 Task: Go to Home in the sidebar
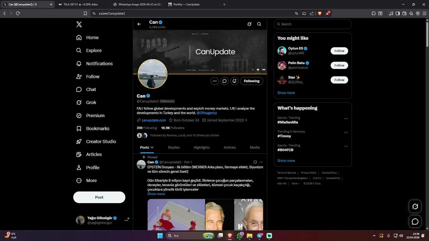click(87, 37)
